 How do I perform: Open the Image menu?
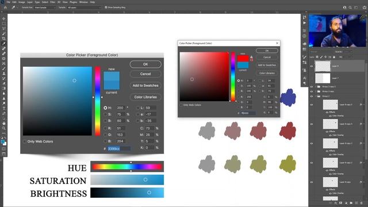point(22,2)
